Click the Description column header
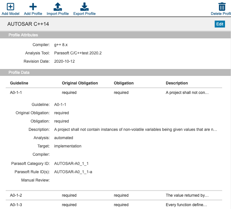 [x=177, y=83]
